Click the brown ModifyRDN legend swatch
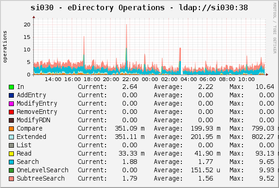The image size is (279, 188). [x=11, y=120]
